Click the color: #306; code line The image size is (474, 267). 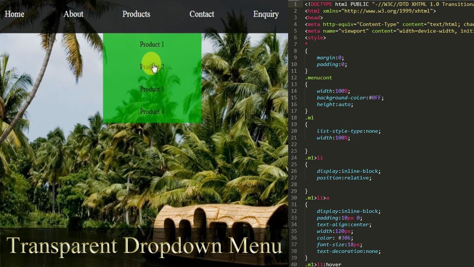click(x=335, y=238)
